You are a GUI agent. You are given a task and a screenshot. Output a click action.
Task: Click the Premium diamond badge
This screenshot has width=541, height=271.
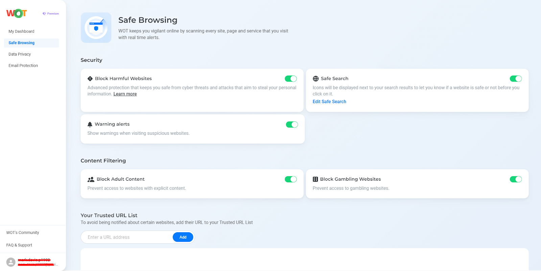[x=51, y=14]
